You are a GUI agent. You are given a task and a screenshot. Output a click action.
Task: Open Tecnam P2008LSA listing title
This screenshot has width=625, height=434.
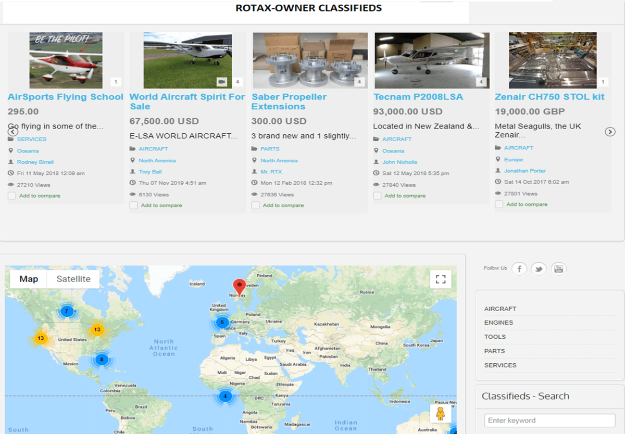pos(418,97)
